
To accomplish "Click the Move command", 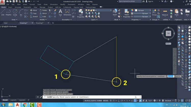I will (34, 10).
